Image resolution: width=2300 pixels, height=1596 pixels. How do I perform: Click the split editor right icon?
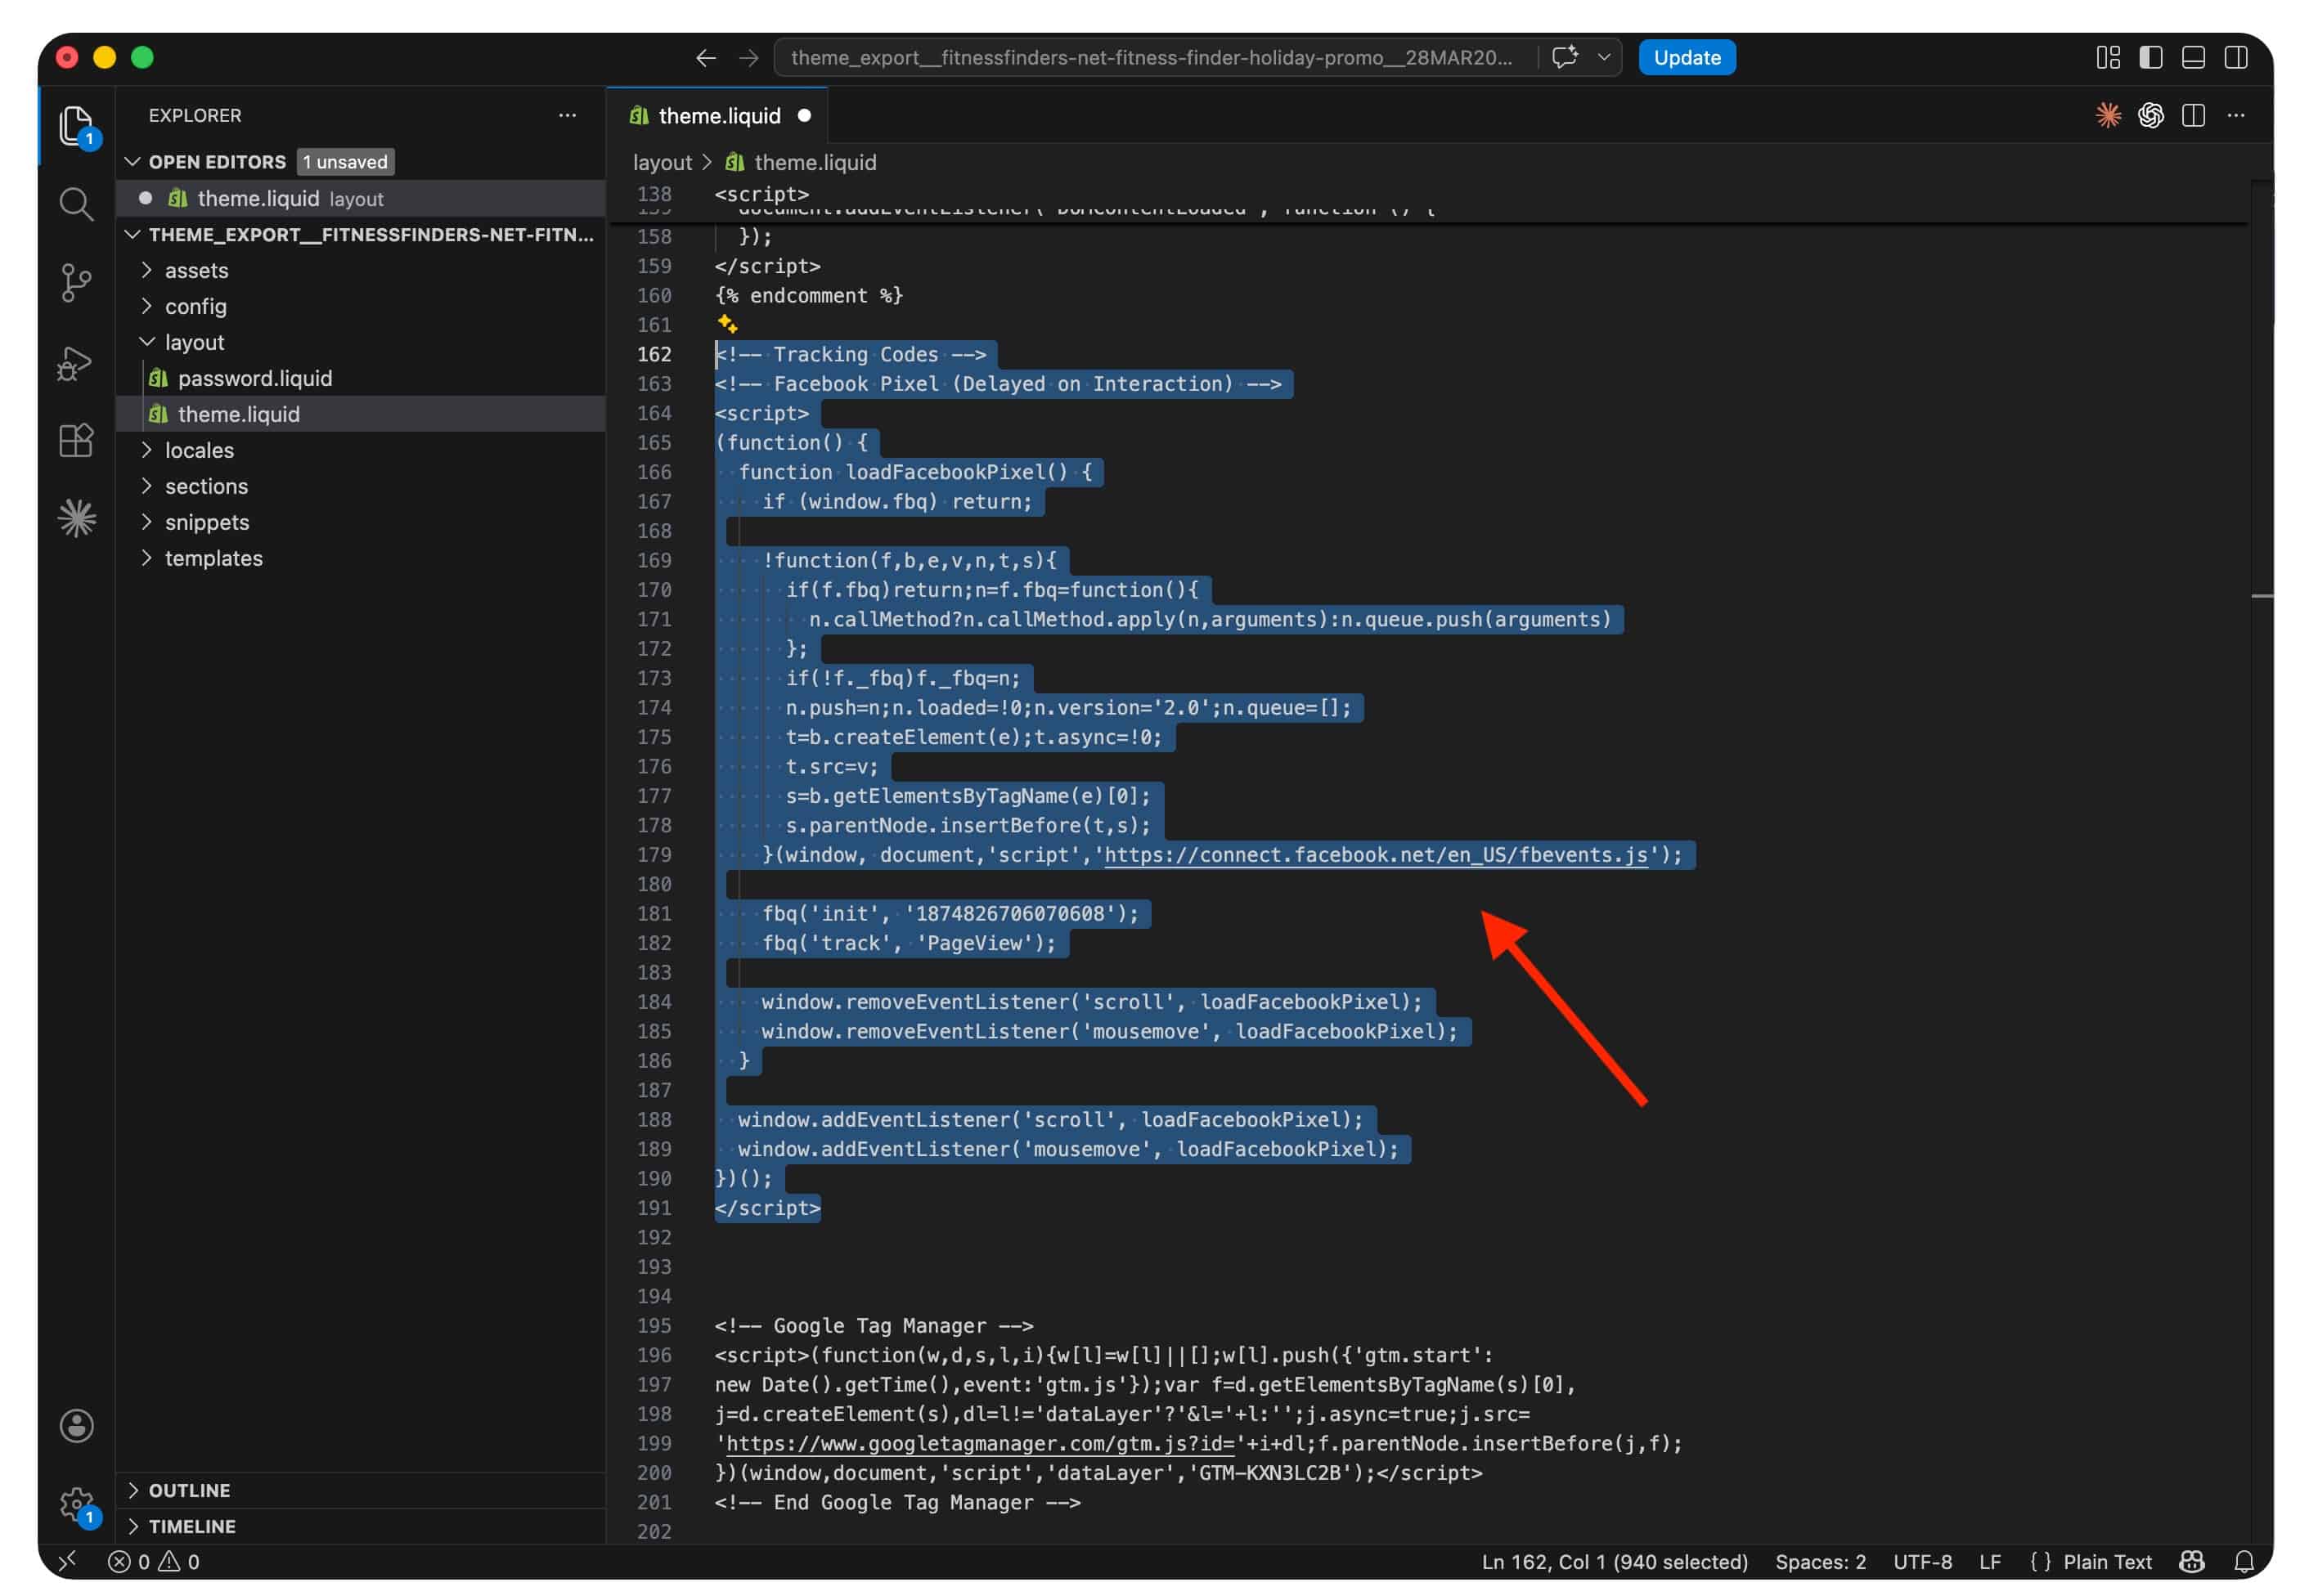pyautogui.click(x=2193, y=116)
